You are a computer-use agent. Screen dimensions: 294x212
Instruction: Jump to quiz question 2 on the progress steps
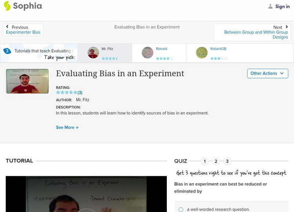click(x=216, y=161)
